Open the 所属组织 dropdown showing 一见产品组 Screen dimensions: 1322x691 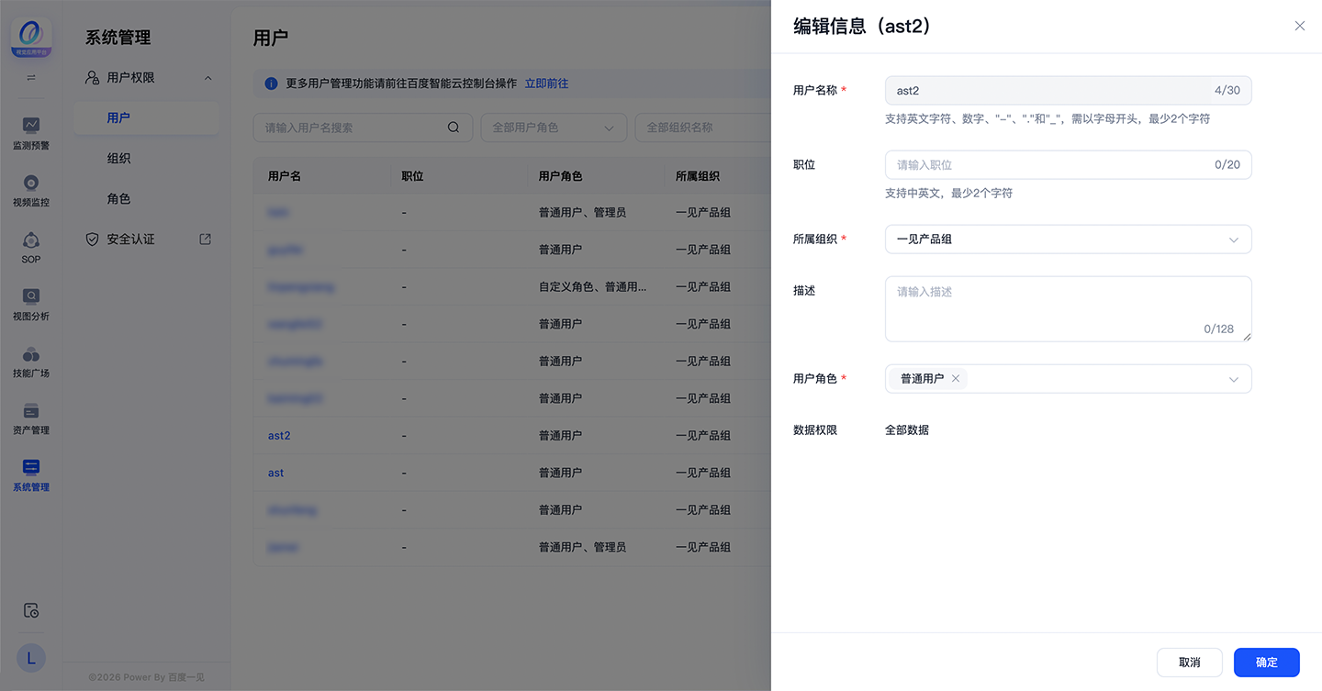click(1068, 239)
